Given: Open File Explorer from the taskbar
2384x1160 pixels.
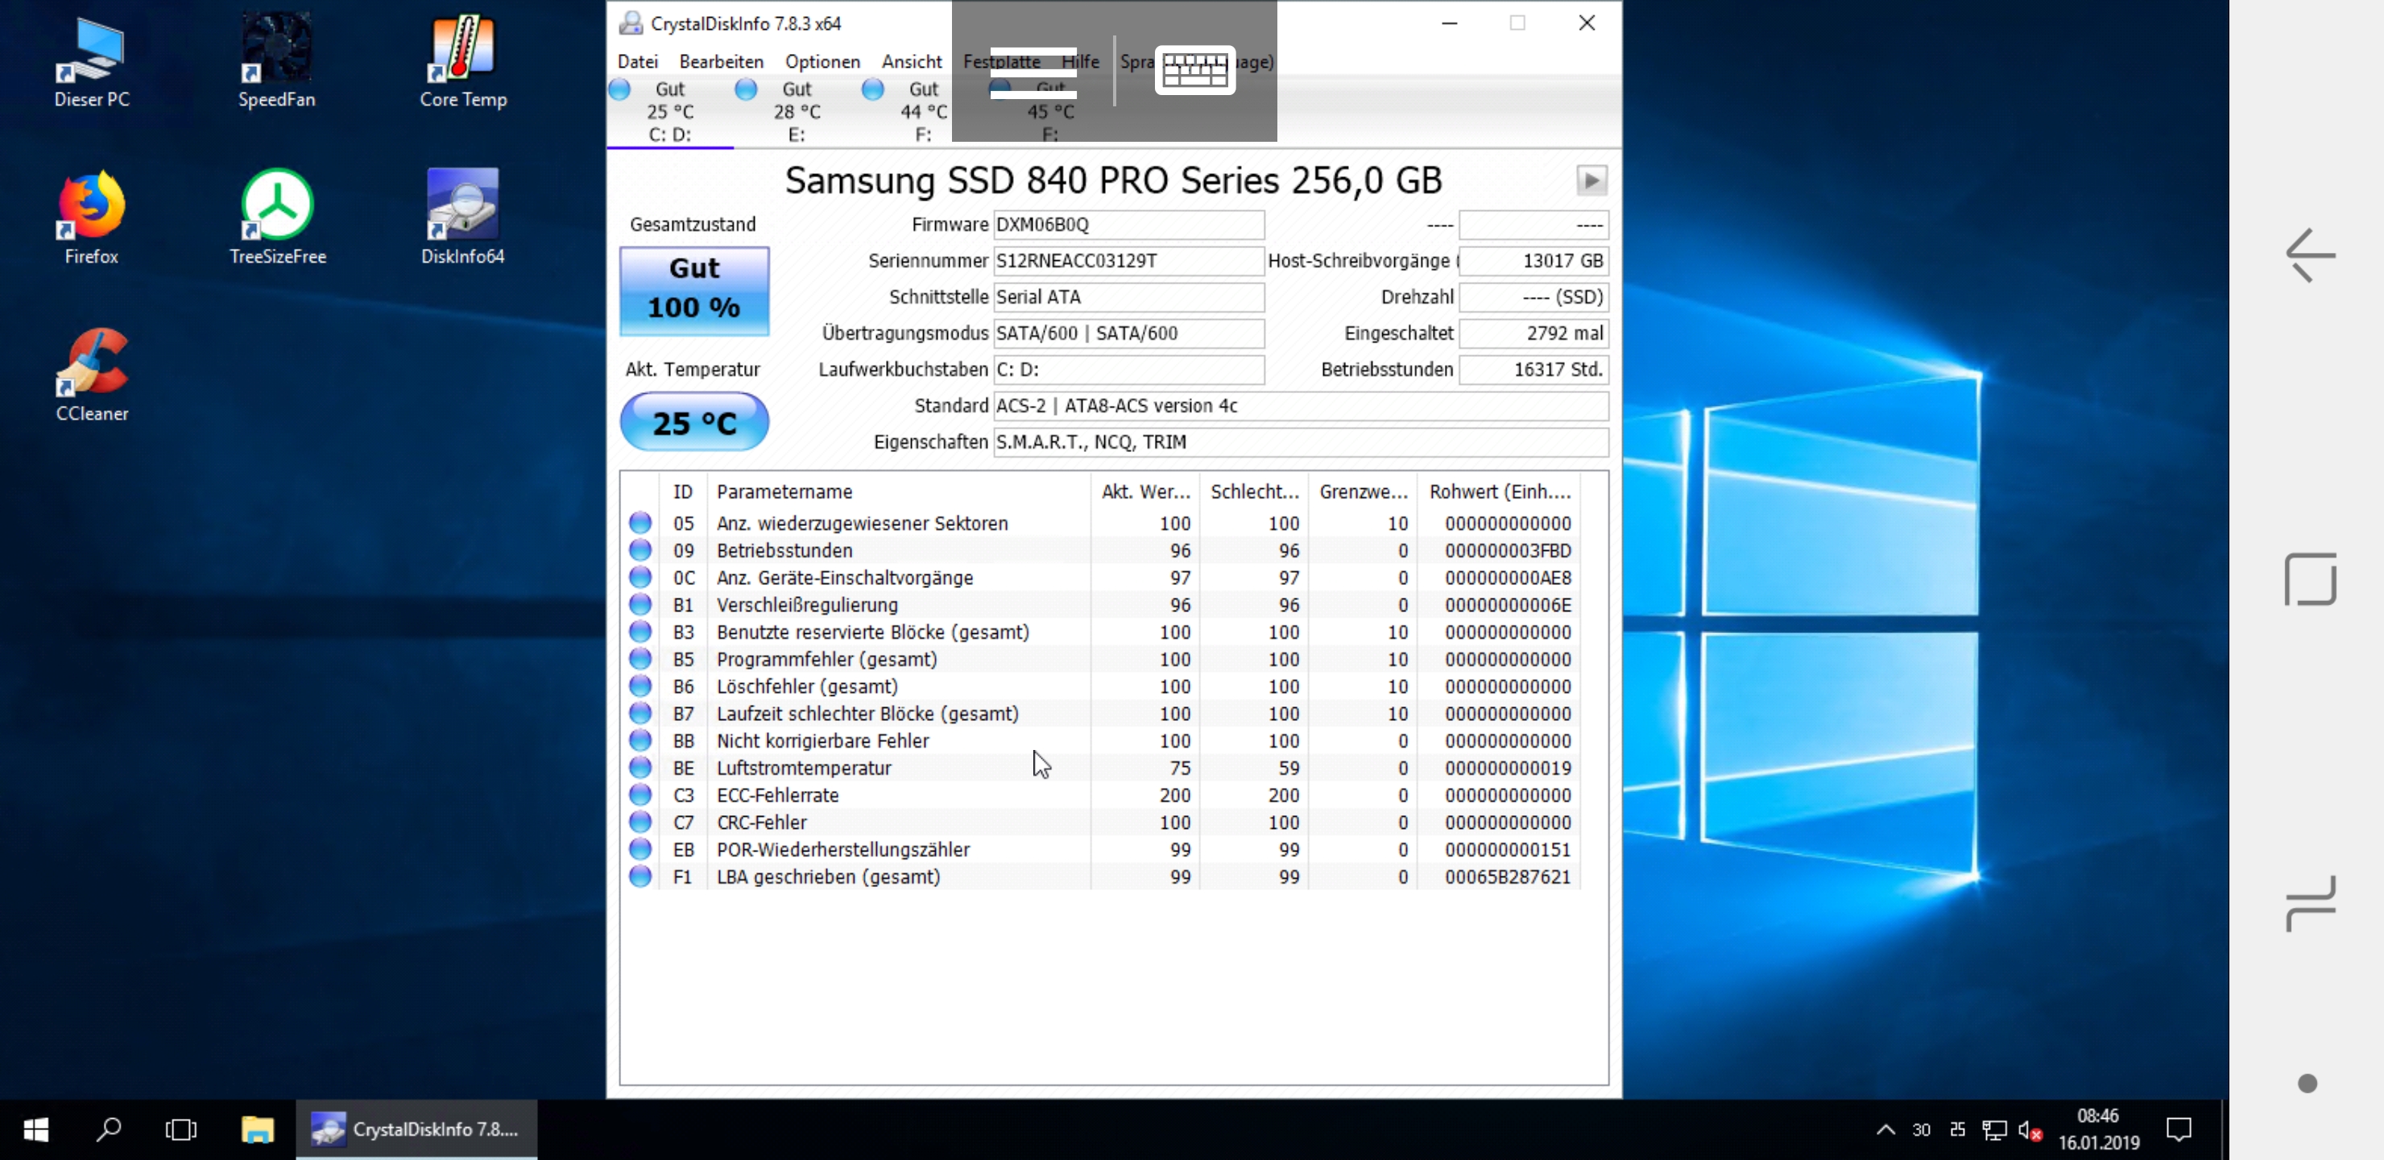Looking at the screenshot, I should tap(257, 1129).
